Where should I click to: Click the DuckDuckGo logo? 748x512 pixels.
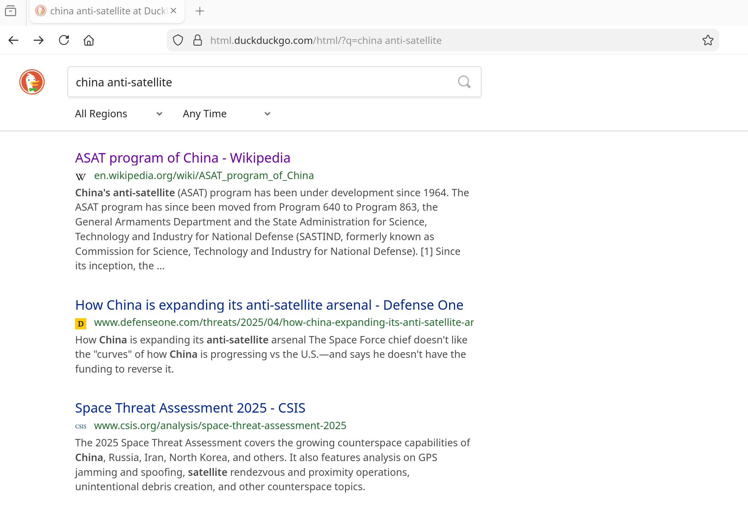(32, 82)
